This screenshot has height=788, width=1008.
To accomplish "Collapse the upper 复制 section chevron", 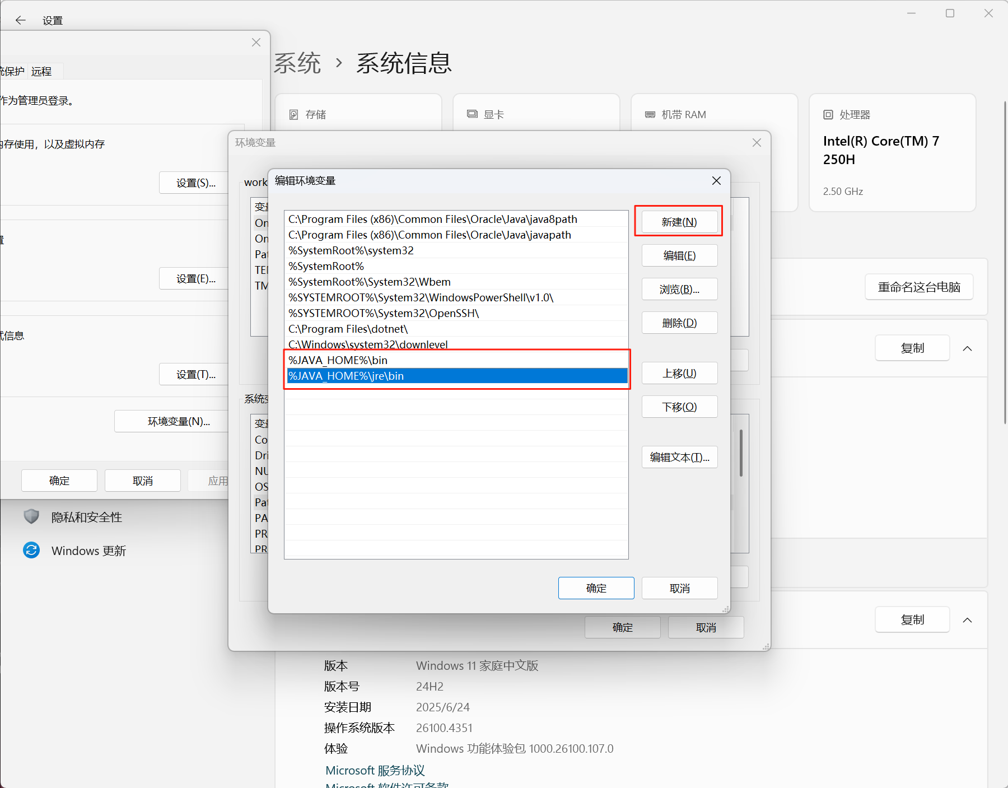I will point(968,348).
